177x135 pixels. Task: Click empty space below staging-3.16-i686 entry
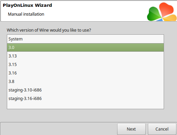tap(85, 106)
